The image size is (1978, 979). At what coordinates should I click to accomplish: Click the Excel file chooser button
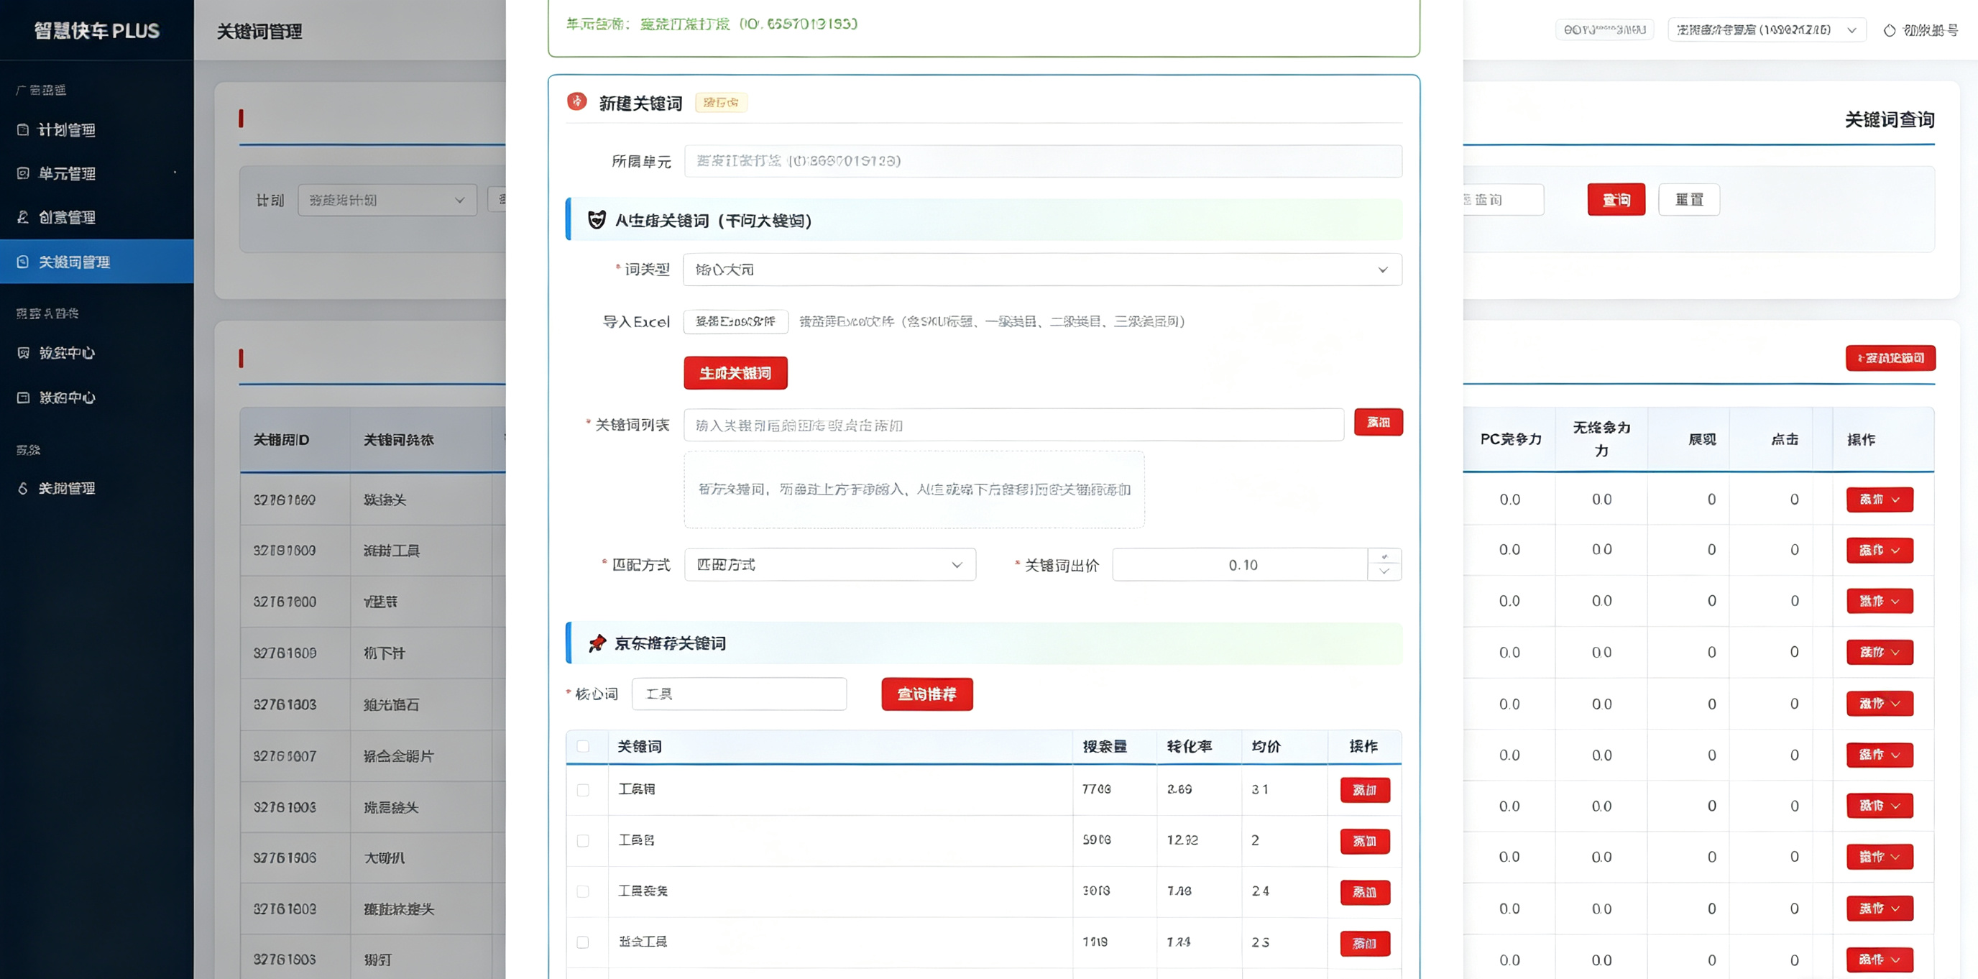point(735,322)
